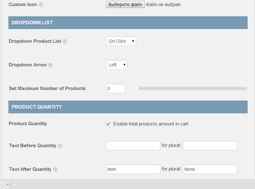Open the On Click dropdown
The width and height of the screenshot is (255, 189).
pyautogui.click(x=121, y=41)
